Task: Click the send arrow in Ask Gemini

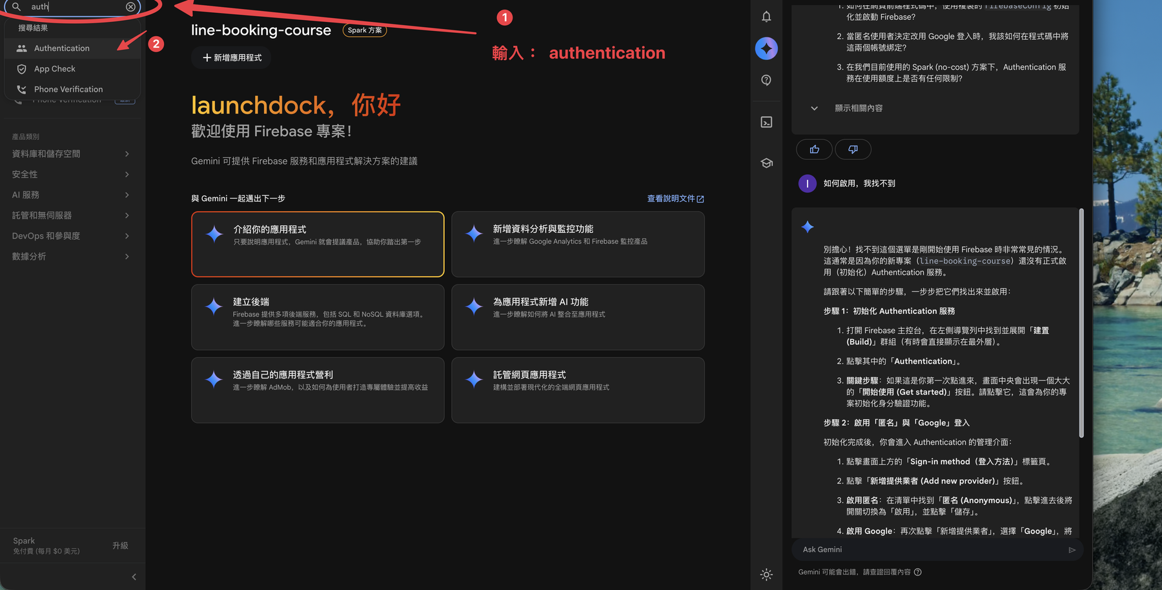Action: point(1072,550)
